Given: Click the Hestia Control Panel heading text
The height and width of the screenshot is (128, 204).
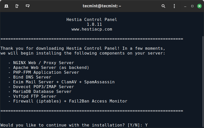Looking at the screenshot, I should [x=92, y=19].
